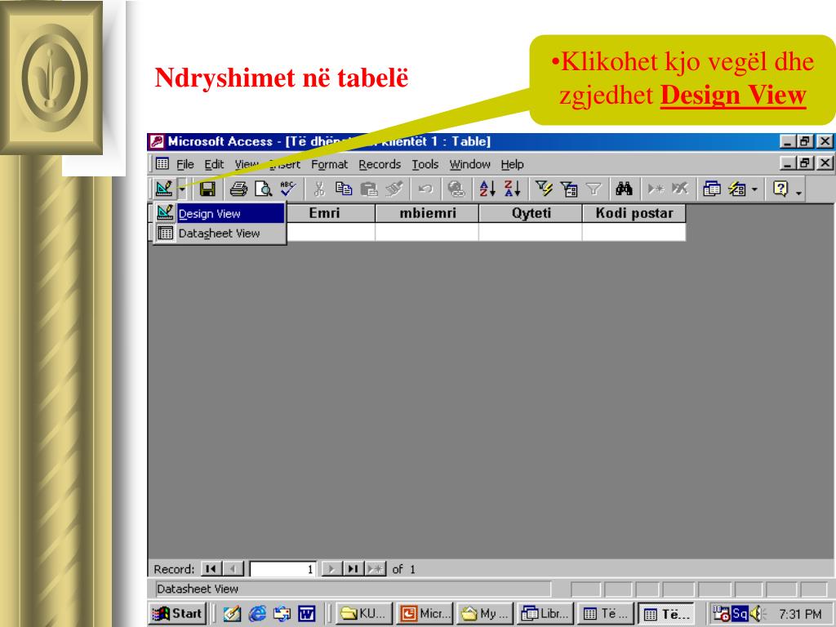
Task: Click the record number input box
Action: tap(282, 569)
